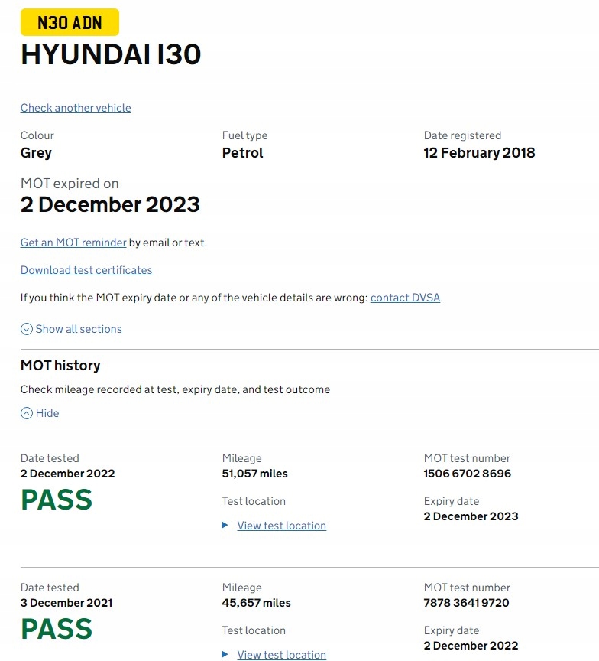
Task: Select the MOT test number 7878 3641 9720
Action: click(466, 603)
